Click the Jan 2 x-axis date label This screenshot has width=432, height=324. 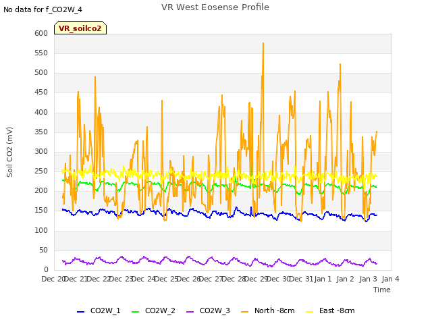[x=345, y=279]
